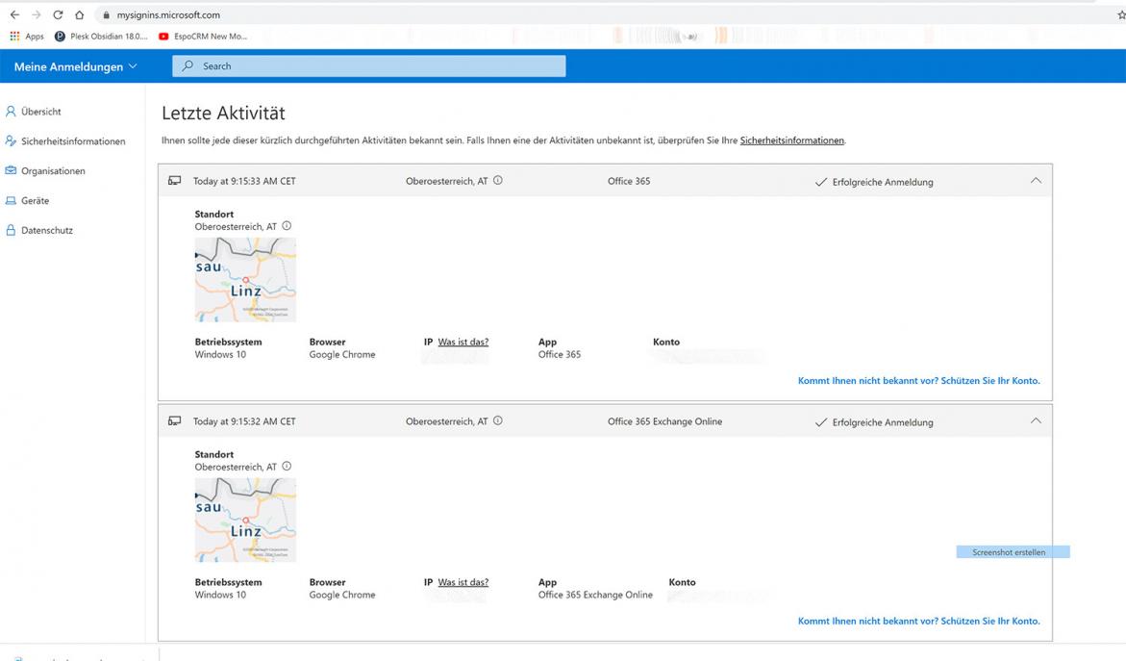Collapse the 9:15:32 AM sign-in entry
Viewport: 1126px width, 661px height.
(1036, 420)
